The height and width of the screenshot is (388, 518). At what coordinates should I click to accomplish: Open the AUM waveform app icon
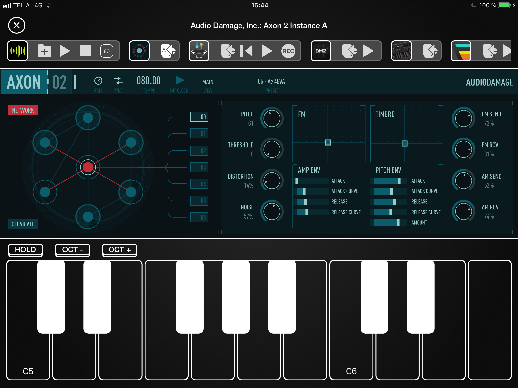pos(17,51)
